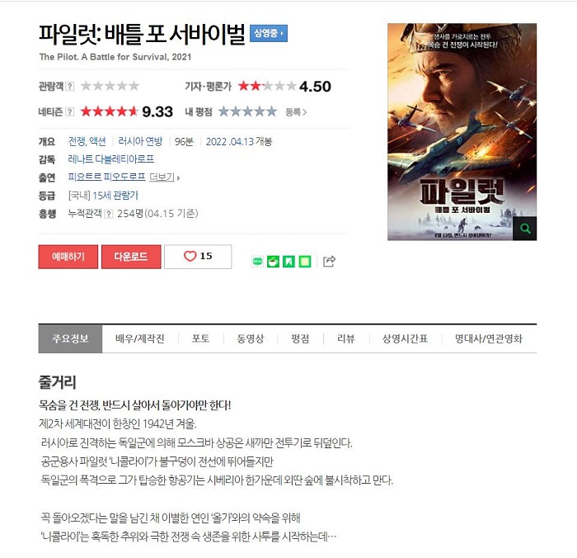Image resolution: width=577 pixels, height=558 pixels.
Task: Toggle the heart like button showing 15
Action: (x=198, y=257)
